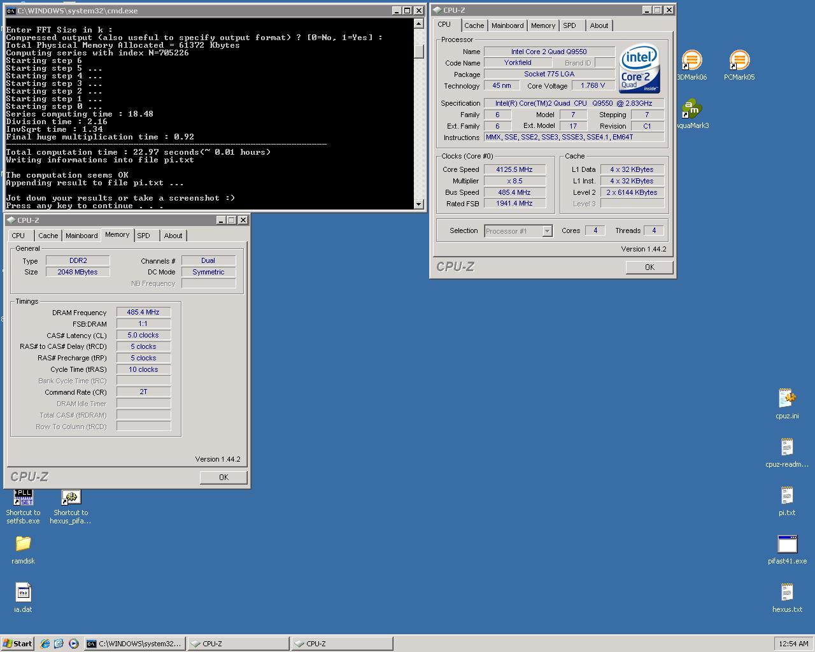Switch to SPD tab in processor window
The height and width of the screenshot is (652, 815).
coord(570,25)
